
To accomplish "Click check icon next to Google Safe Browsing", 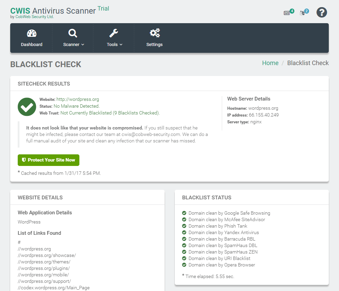I will 184,213.
